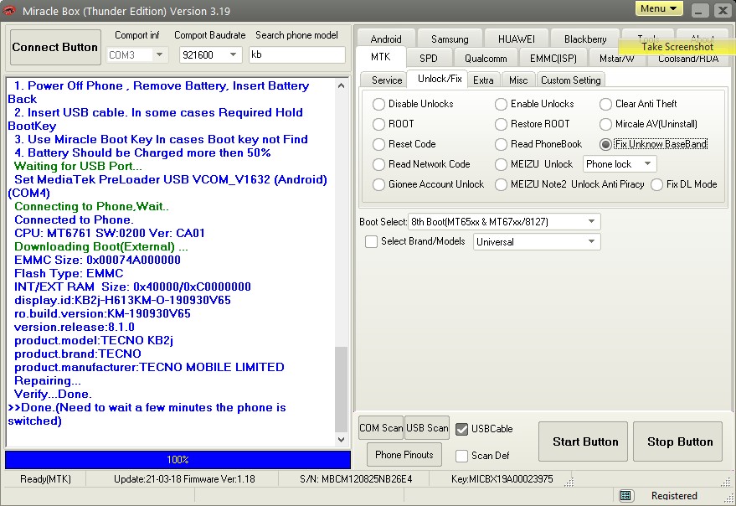Click the Key:MICBX19A00023975 status entry

point(502,479)
